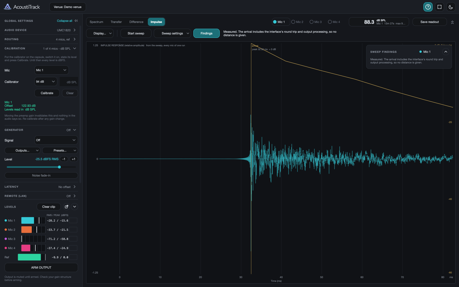Click the Clear calibration button
Screen dimensions: 459x287
70,93
